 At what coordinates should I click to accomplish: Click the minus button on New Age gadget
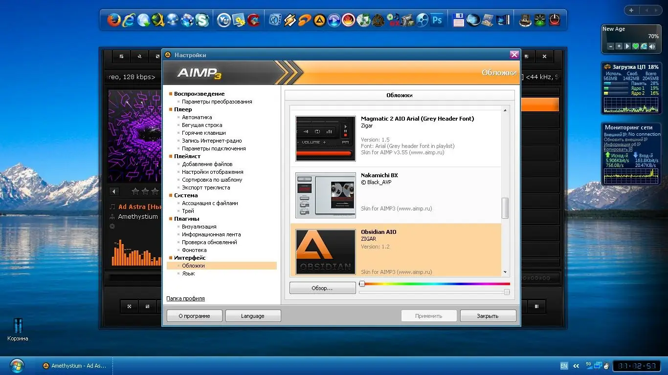[611, 46]
